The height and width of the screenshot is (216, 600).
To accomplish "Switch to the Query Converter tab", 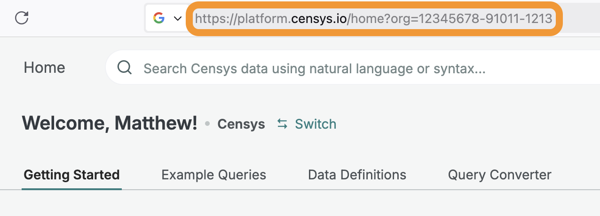I will tap(499, 175).
